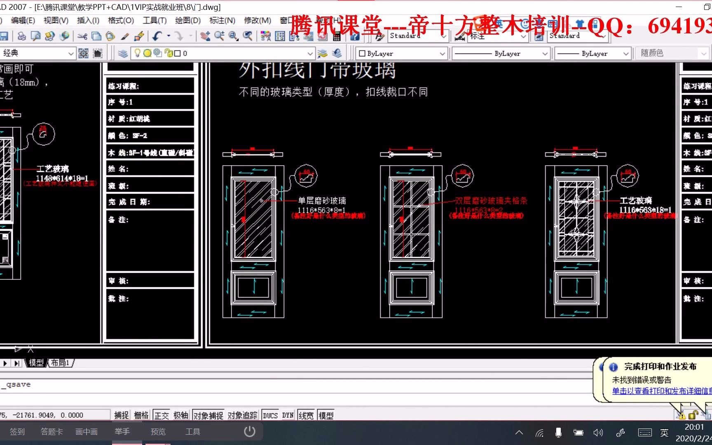Open the Properties palette icon
712x445 pixels.
pos(266,36)
